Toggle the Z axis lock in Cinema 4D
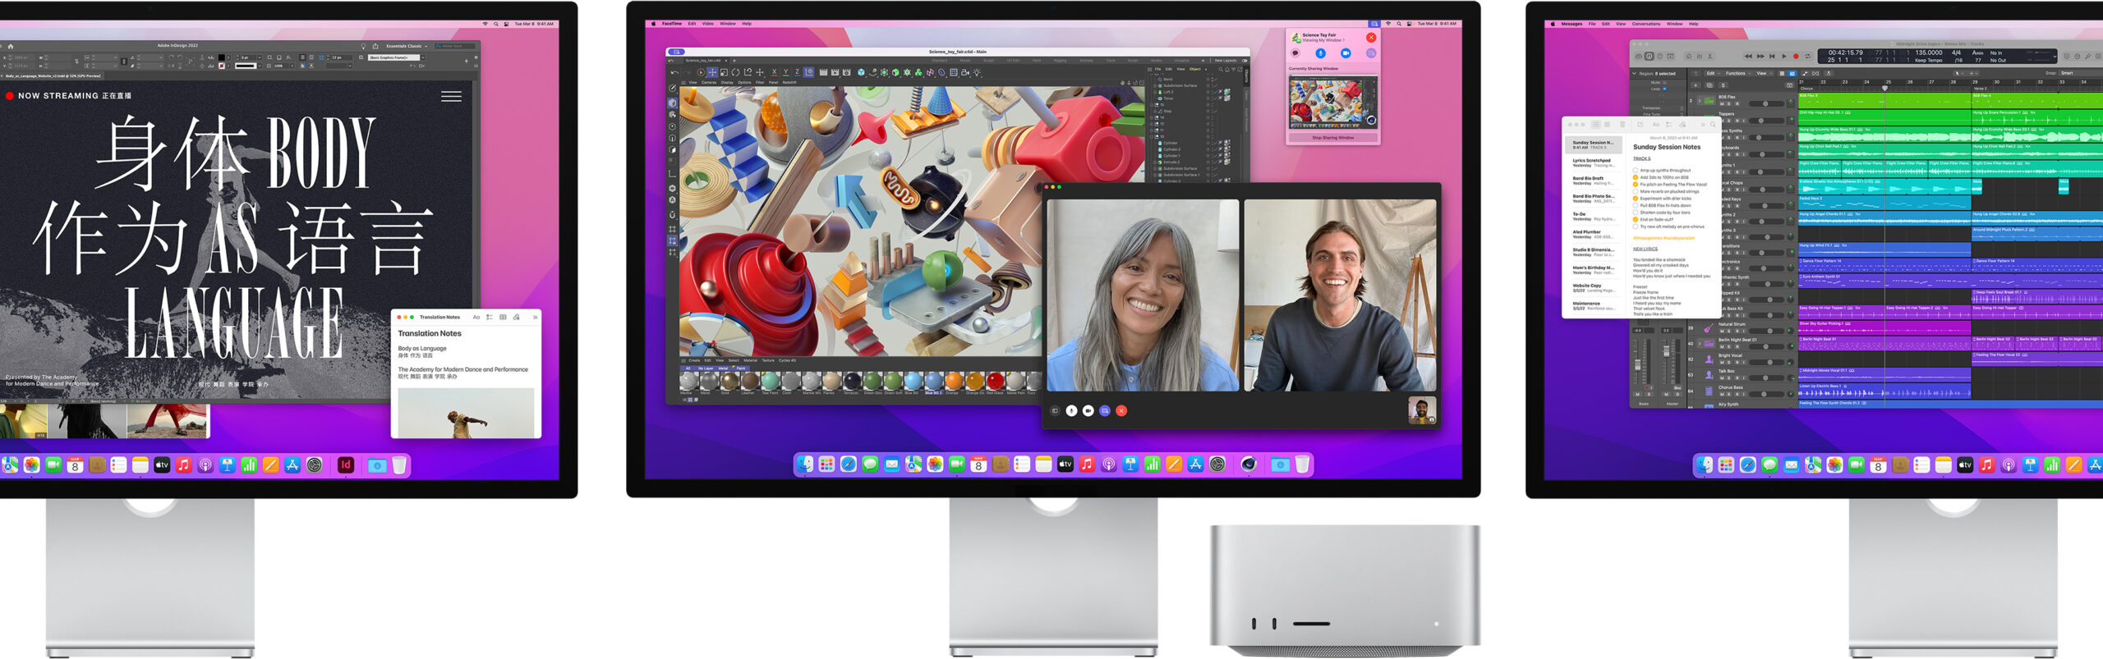 (x=797, y=72)
